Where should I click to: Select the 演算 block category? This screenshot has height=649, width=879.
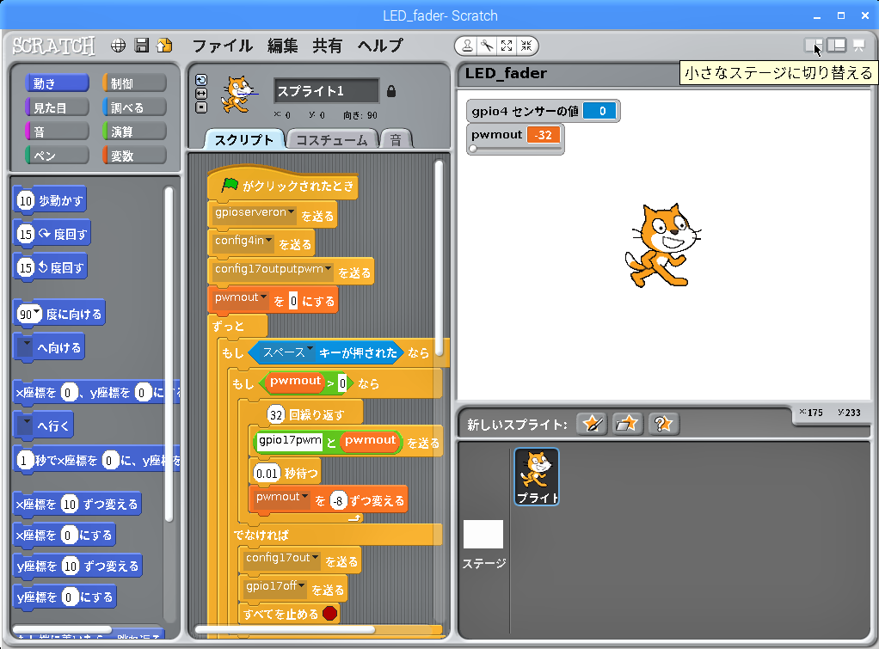point(134,132)
